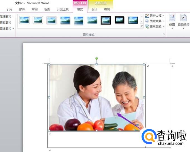This screenshot has height=152, width=190.
Task: Click the photo of the doctor and patient
Action: click(x=96, y=97)
